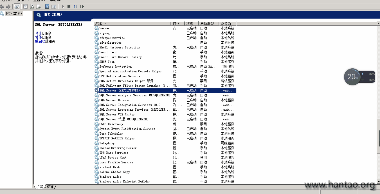Click the 重启动 link to restart service
The image size is (380, 194).
[x=40, y=41]
